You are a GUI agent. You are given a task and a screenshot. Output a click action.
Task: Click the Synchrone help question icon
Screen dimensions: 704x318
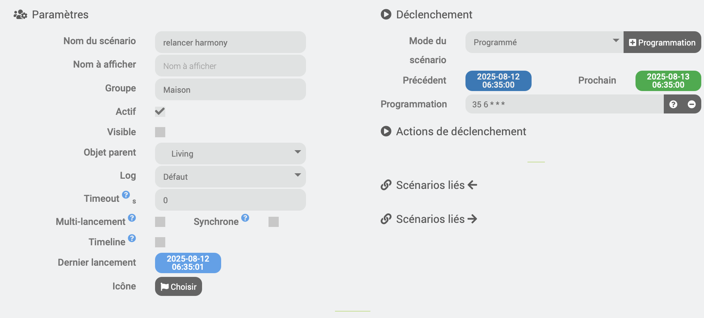245,218
